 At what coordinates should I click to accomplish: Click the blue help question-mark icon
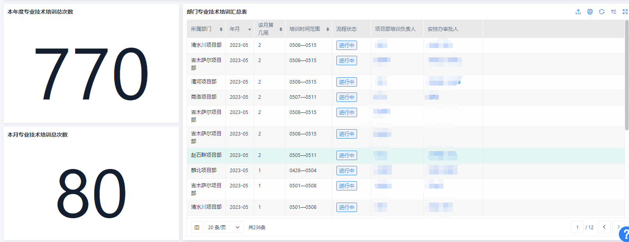625,235
